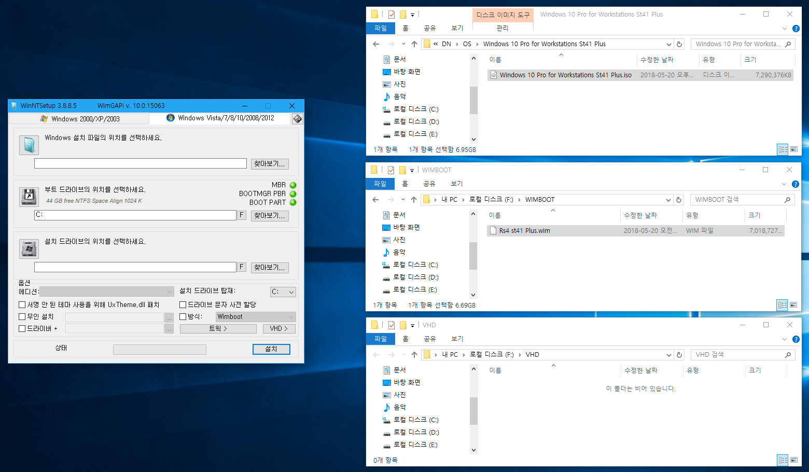Screen dimensions: 809x472
Task: Enable UxTheme.dll patch checkbox
Action: pyautogui.click(x=22, y=305)
